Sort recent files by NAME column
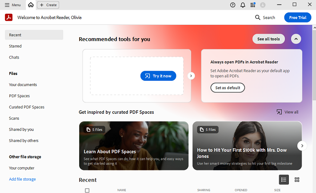 click(122, 190)
